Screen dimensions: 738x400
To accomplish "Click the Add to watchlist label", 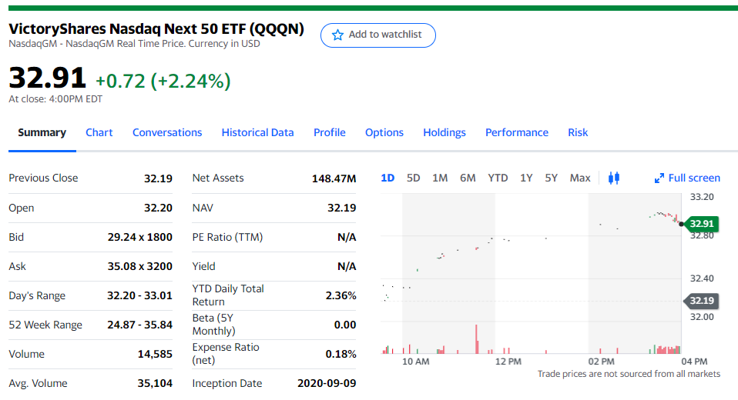I will [x=385, y=35].
